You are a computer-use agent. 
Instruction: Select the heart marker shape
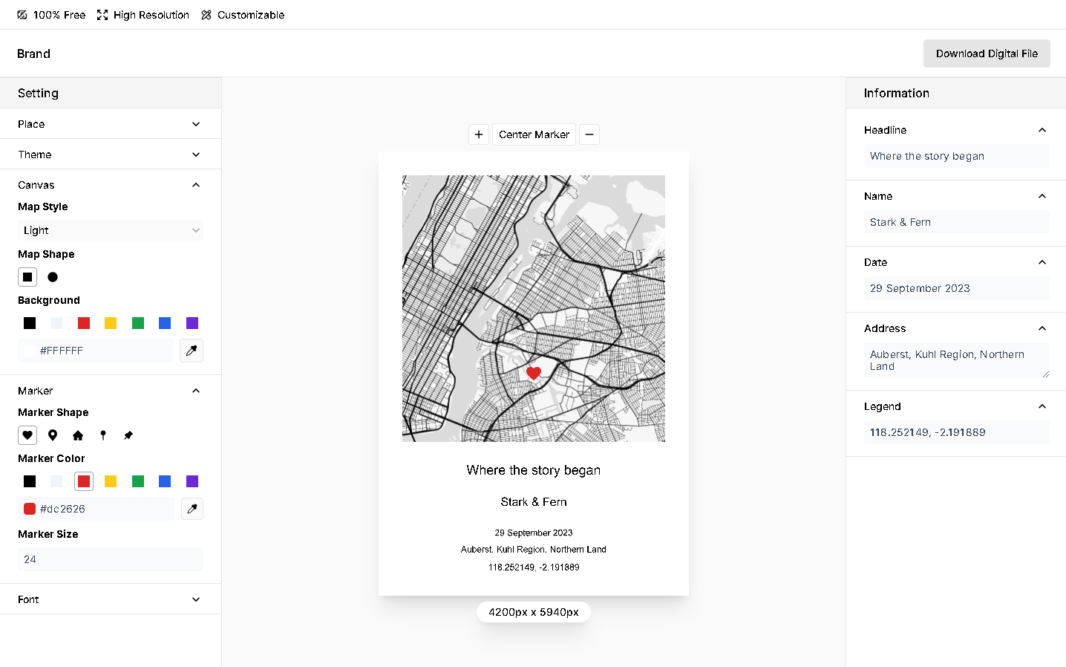coord(27,435)
